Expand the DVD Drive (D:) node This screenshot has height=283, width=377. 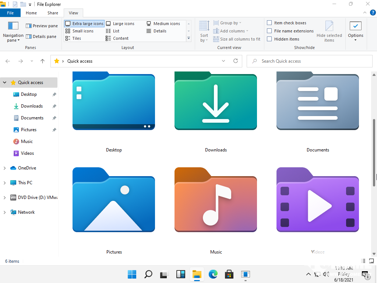(x=4, y=198)
